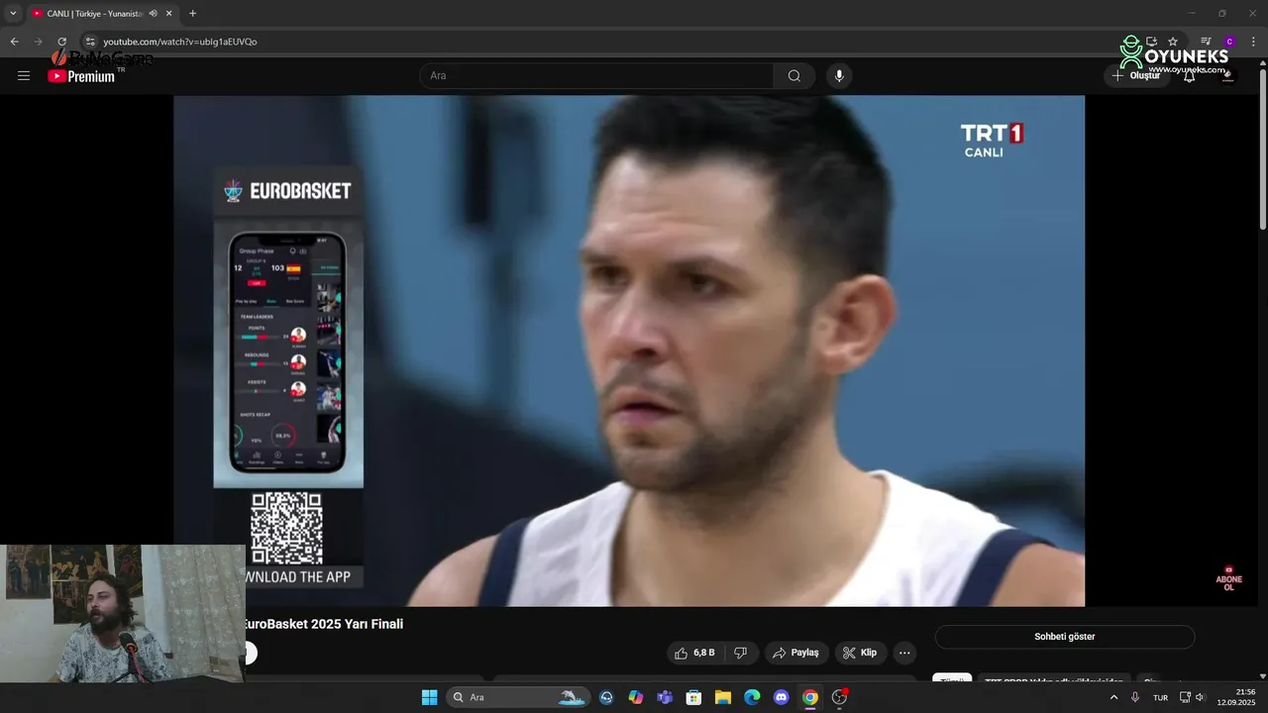Screen dimensions: 1268x713
Task: Launch Microsoft Store from taskbar
Action: click(694, 697)
